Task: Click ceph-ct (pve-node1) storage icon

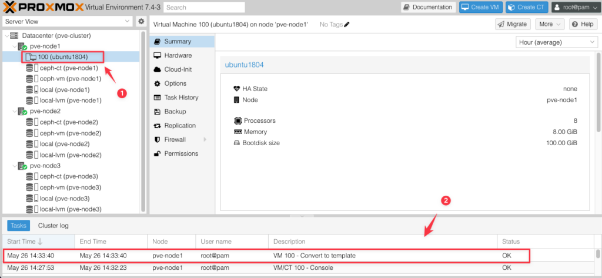Action: tap(32, 68)
